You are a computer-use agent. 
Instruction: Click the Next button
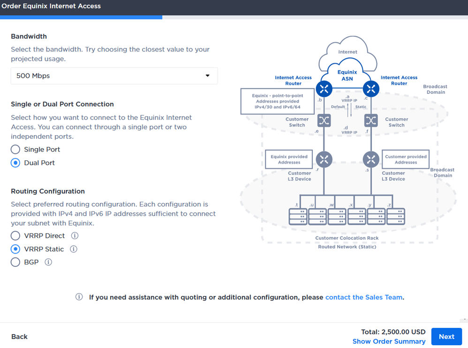pos(446,337)
